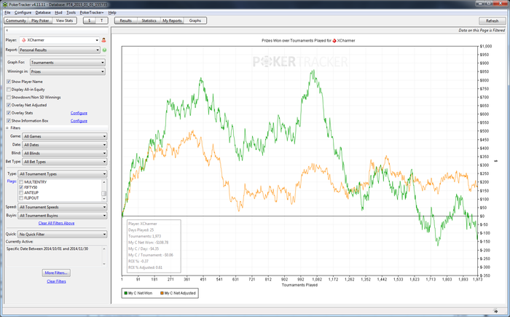Open the PokerTracker menu
Image resolution: width=510 pixels, height=317 pixels.
point(92,12)
